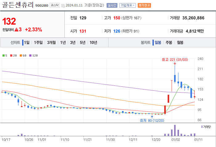Click the 하한가 91 text

tap(130, 31)
